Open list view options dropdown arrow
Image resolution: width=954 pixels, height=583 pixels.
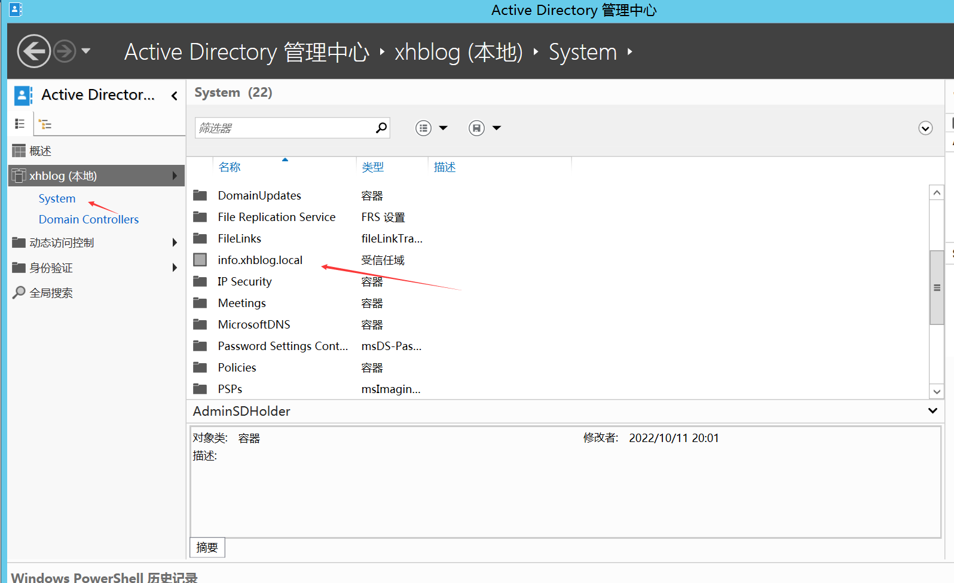pos(444,128)
